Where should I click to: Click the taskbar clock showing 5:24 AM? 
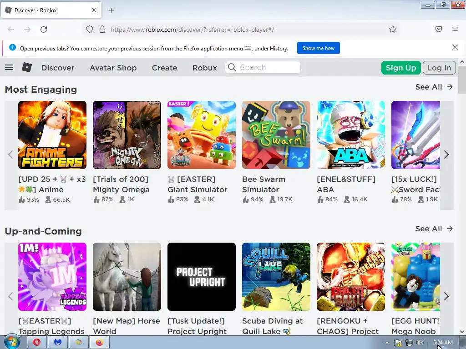coord(443,343)
